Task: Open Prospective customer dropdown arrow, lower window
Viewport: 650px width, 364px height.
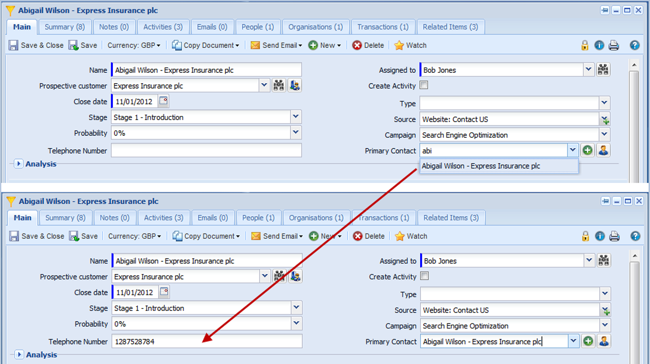Action: [265, 277]
